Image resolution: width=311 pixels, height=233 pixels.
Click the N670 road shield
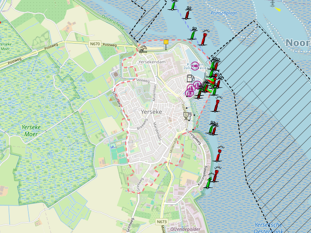(95, 44)
